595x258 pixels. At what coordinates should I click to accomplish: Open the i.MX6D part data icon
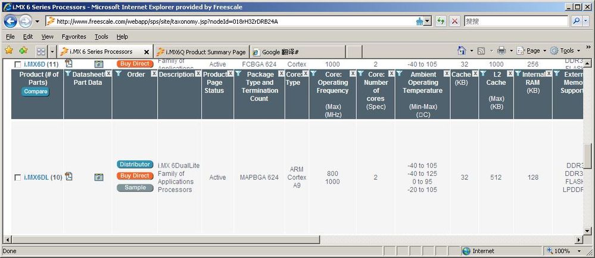[99, 64]
